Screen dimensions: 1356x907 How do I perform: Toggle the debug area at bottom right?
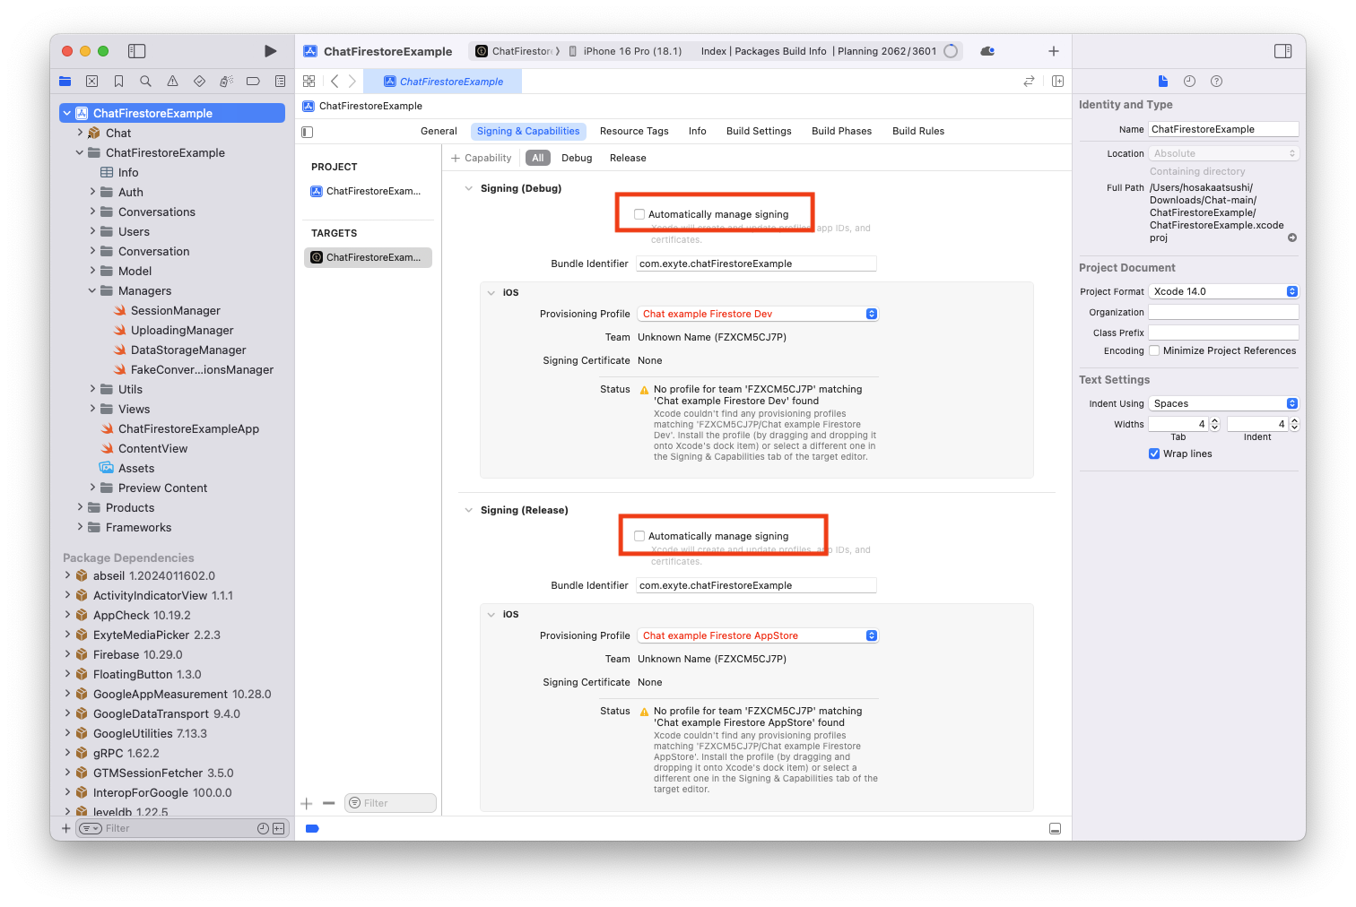click(x=1055, y=829)
